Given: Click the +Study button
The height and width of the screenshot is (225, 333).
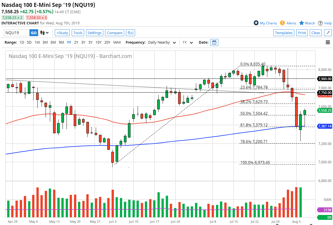Looking at the screenshot, I should (x=62, y=33).
